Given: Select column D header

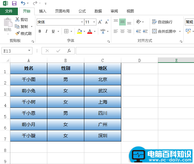Looking at the screenshot, I should [139, 60].
